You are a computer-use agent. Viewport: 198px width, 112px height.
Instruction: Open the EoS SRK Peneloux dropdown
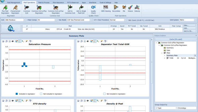25,20
